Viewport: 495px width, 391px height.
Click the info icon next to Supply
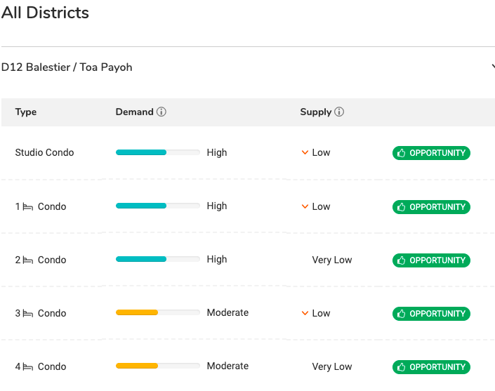coord(339,112)
